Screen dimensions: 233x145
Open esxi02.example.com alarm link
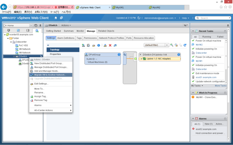point(206,129)
